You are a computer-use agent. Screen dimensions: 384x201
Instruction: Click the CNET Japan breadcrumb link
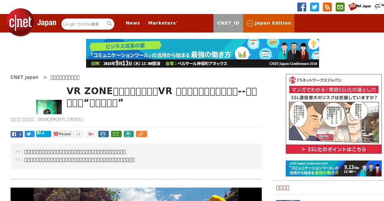[x=24, y=77]
